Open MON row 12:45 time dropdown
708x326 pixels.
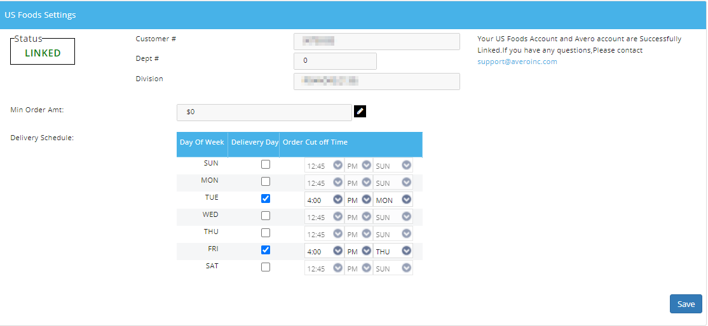324,183
